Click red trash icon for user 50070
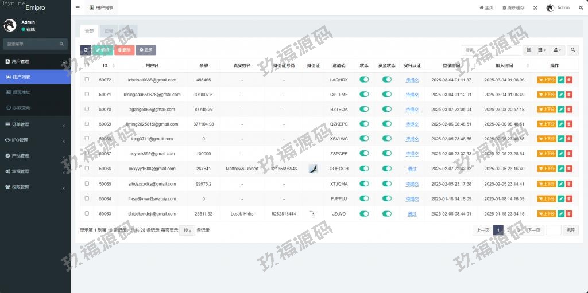The height and width of the screenshot is (293, 588). click(568, 110)
